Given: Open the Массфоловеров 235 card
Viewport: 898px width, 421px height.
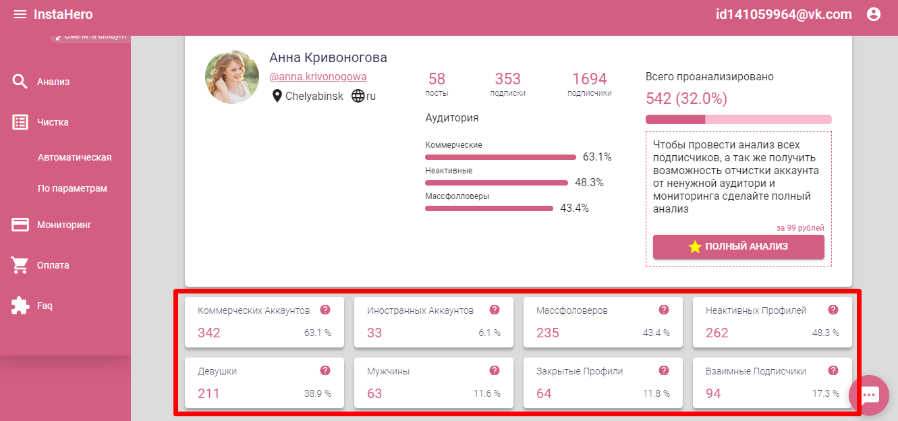Looking at the screenshot, I should (x=603, y=322).
